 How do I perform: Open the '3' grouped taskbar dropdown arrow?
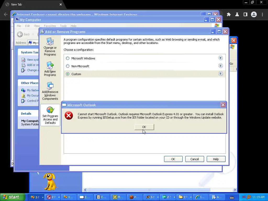43,197
